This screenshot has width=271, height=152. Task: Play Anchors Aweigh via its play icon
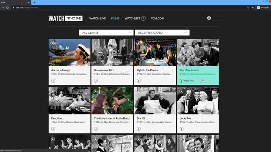[53, 43]
